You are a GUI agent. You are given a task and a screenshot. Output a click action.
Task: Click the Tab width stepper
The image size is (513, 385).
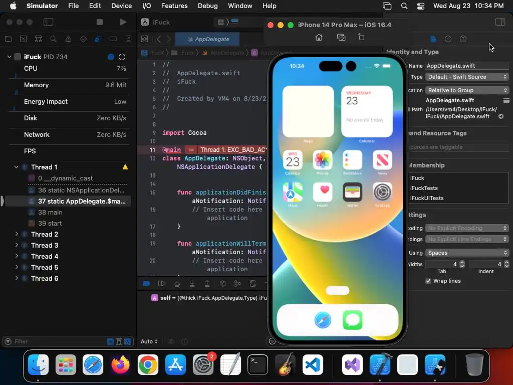point(462,264)
